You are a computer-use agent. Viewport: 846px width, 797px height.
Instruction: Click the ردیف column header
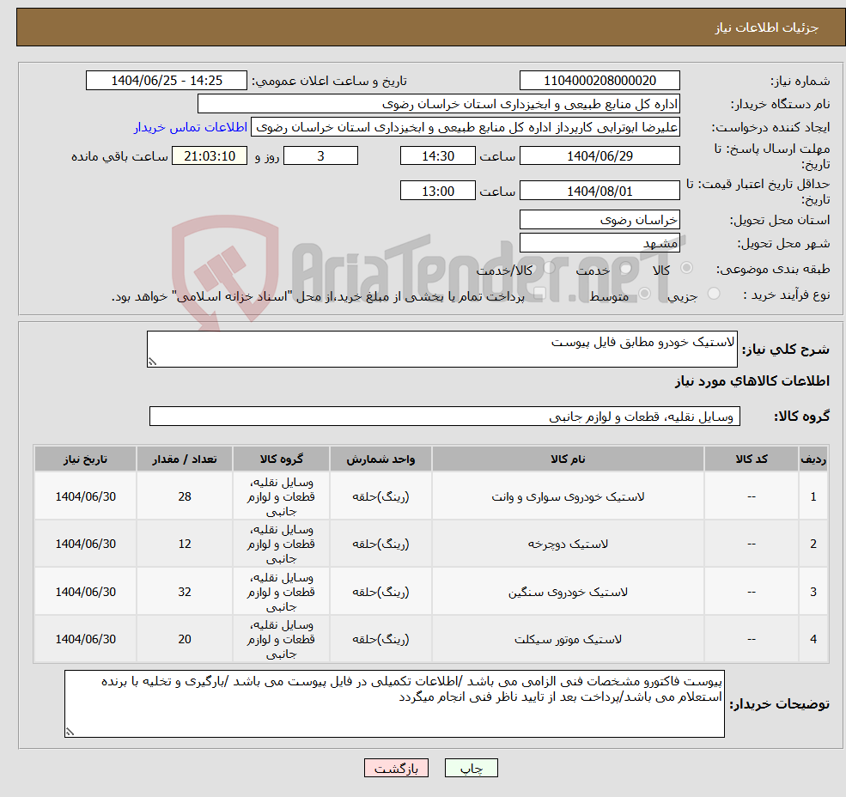(813, 459)
